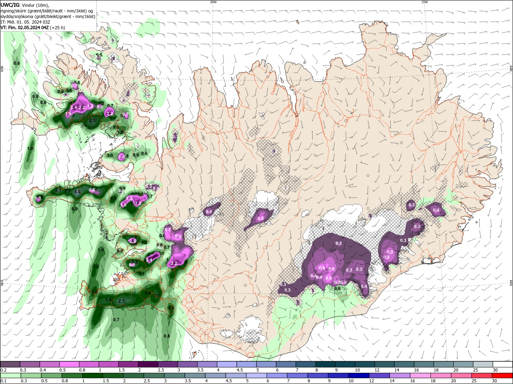Click the 20W longitude label at top
513x384 pixels.
[213, 2]
